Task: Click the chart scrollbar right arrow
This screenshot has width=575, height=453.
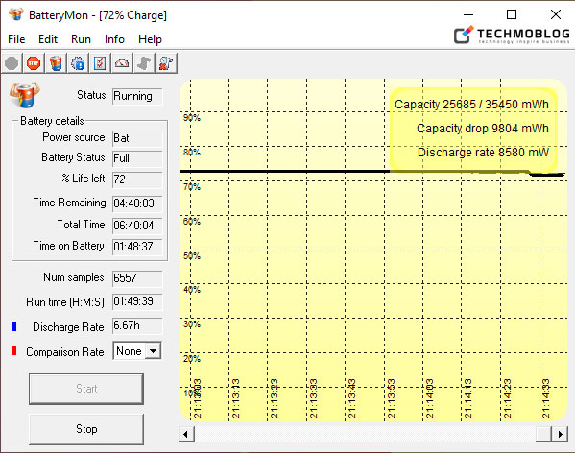Action: [560, 435]
